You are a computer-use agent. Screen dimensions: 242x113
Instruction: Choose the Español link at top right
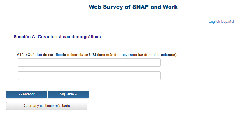click(x=227, y=21)
